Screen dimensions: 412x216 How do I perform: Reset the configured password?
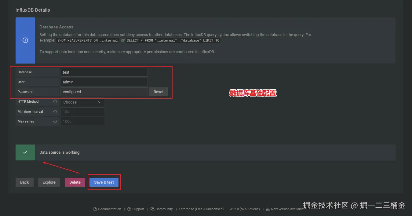(159, 92)
